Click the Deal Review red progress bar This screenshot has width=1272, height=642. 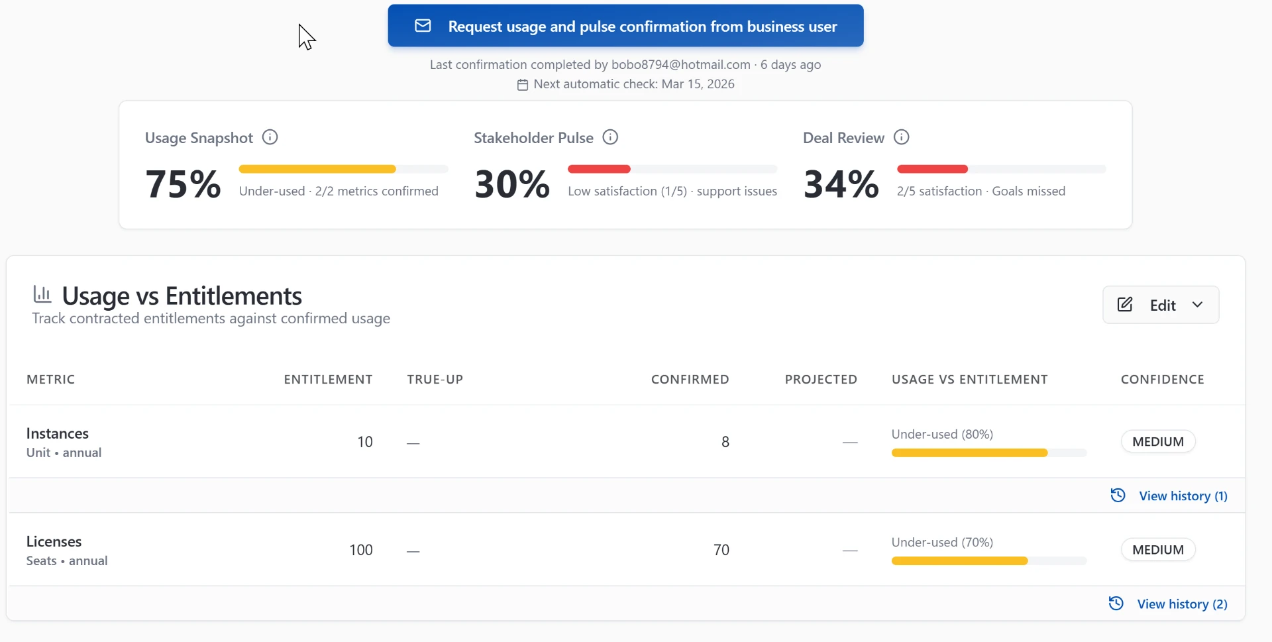pyautogui.click(x=932, y=170)
